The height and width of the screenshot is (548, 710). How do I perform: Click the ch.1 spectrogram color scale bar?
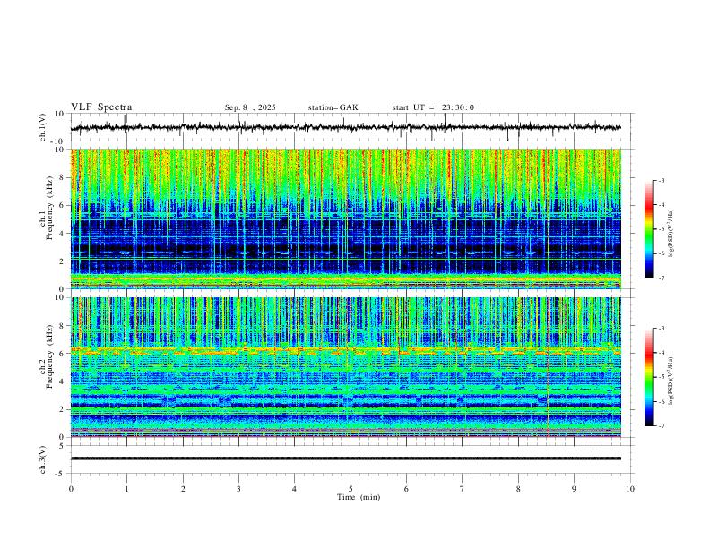[649, 229]
